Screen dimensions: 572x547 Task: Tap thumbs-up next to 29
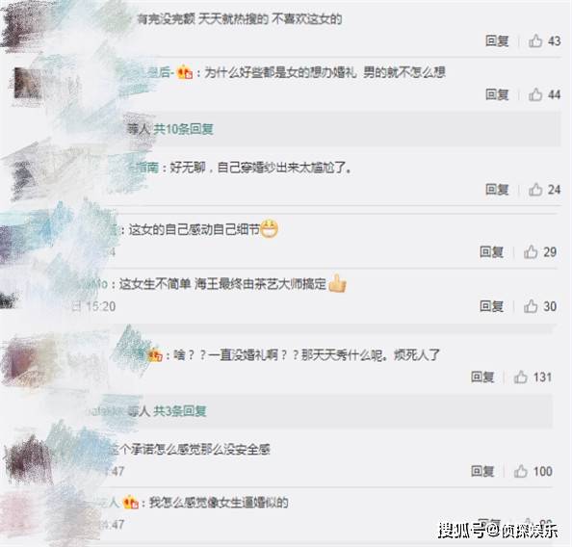pos(531,251)
